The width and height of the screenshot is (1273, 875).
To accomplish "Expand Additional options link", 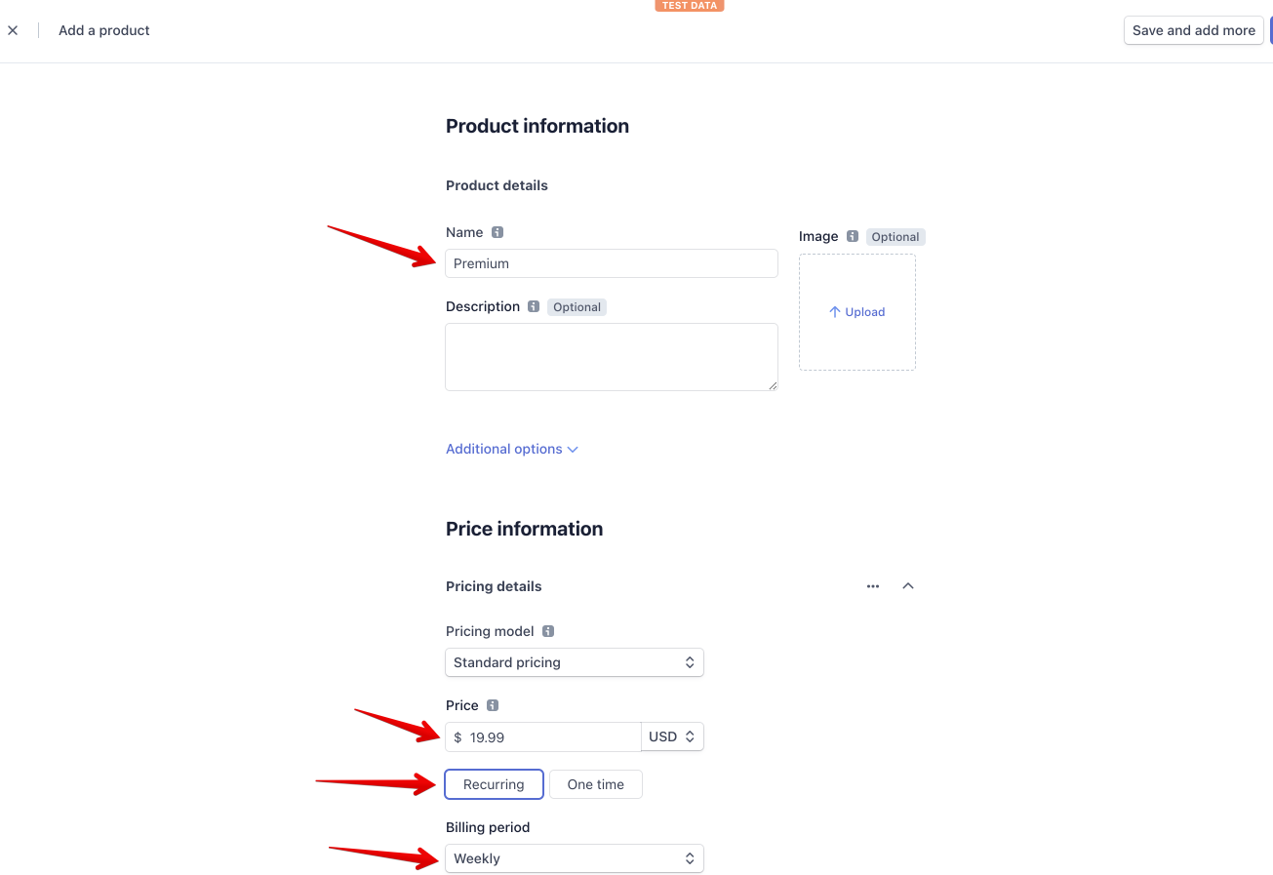I will (512, 449).
